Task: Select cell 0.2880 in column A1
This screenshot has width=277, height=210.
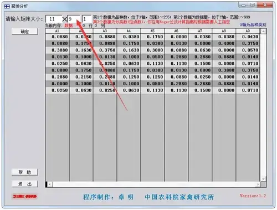Action: [57, 77]
